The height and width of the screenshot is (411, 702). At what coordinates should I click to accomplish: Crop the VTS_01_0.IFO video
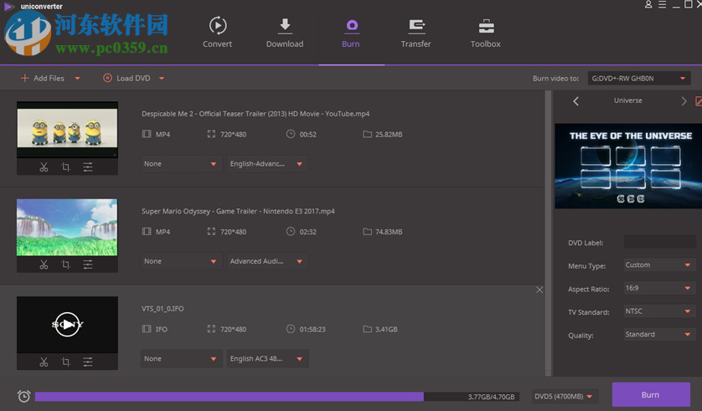66,362
